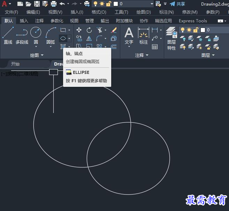Open the Arc dropdown arrow
Screen dimensions: 229x211
(x=51, y=47)
